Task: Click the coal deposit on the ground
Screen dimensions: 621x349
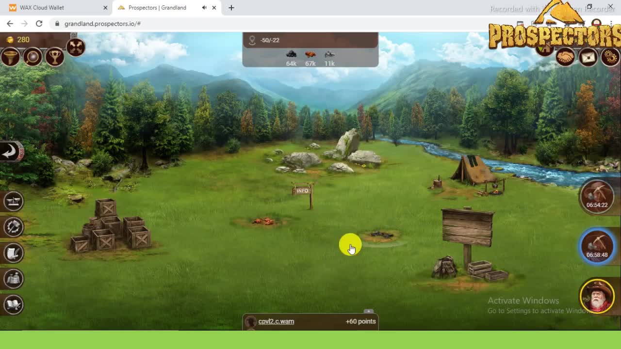Action: pyautogui.click(x=381, y=235)
